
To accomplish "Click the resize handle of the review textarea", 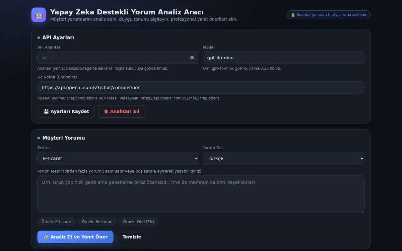I will pos(362,211).
